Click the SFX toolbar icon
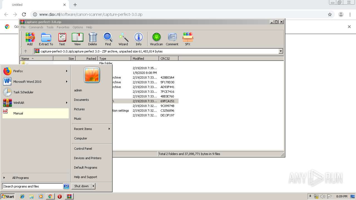 click(x=188, y=39)
